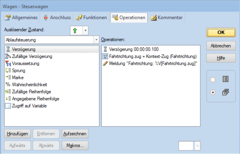Choose Zufällige Verzögerung in list
Image resolution: width=240 pixels, height=154 pixels.
click(x=32, y=56)
